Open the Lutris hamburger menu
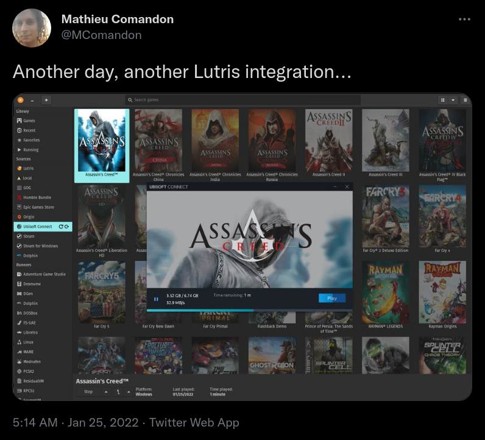The width and height of the screenshot is (485, 440). pos(466,100)
